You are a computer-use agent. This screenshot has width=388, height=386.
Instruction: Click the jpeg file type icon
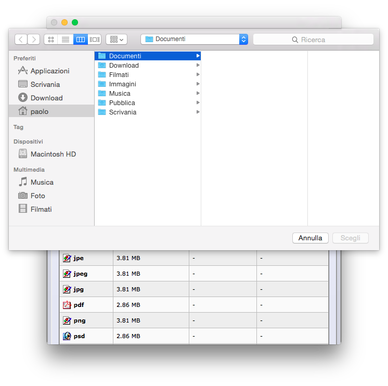click(67, 274)
